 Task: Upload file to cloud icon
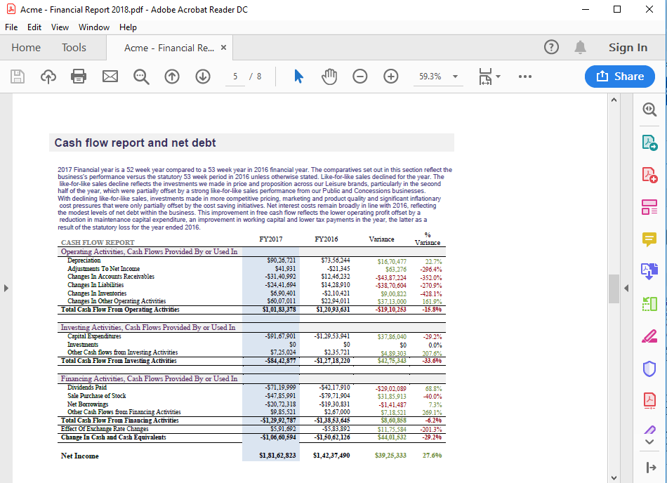click(48, 77)
